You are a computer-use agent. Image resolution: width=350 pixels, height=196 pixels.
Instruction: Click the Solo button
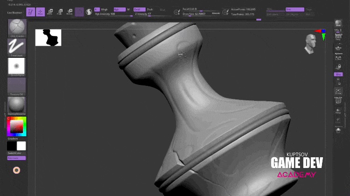point(338,130)
